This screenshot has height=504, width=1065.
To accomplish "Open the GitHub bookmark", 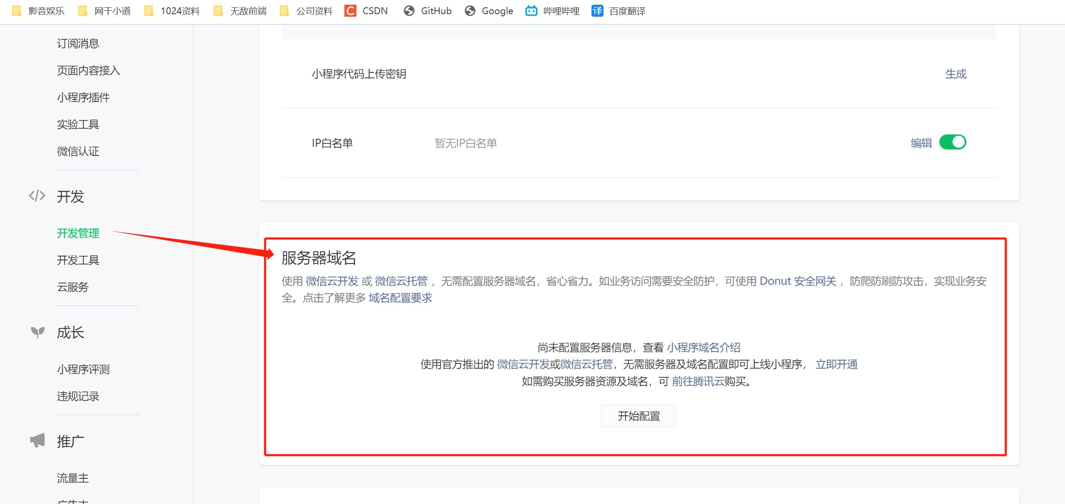I will (427, 11).
